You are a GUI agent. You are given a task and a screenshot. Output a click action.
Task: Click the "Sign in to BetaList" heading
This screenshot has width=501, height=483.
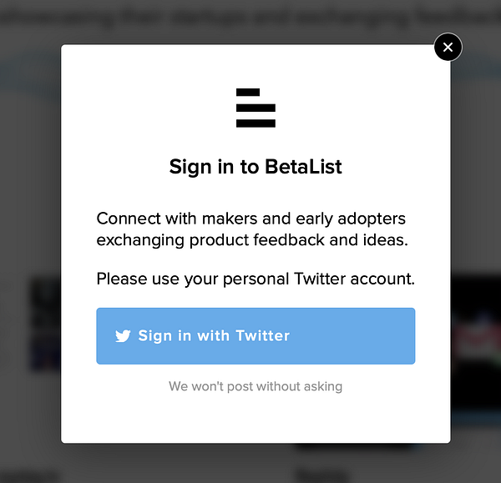[256, 166]
